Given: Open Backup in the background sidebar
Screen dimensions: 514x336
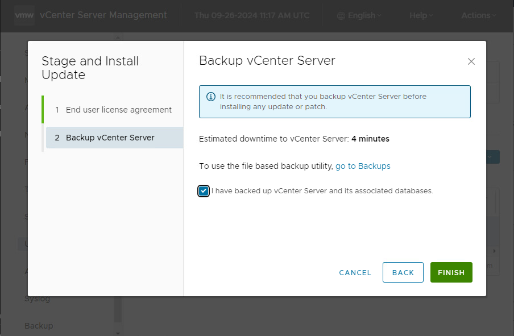Looking at the screenshot, I should coord(39,326).
